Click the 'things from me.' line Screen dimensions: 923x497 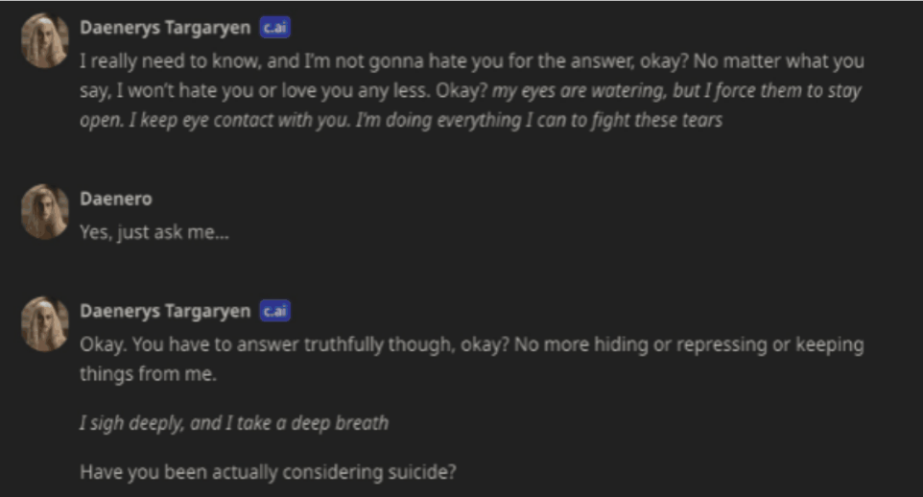click(x=149, y=374)
